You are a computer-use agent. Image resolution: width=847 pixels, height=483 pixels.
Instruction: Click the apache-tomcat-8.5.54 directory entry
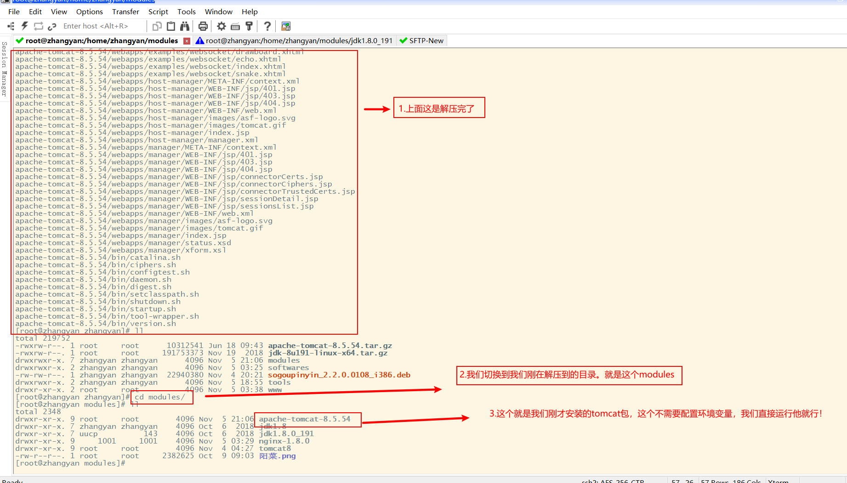tap(305, 419)
